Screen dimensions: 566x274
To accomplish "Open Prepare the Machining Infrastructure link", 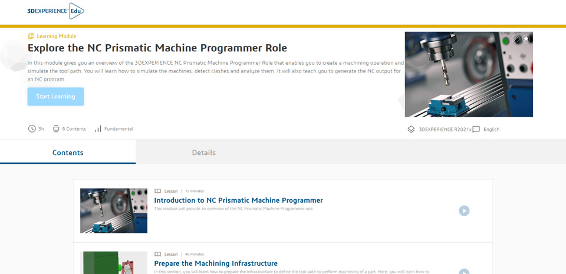I will (x=216, y=263).
